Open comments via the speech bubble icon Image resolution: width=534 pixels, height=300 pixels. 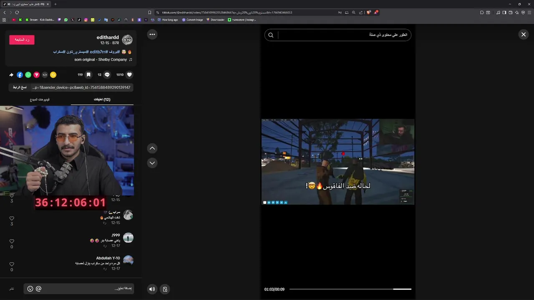[107, 75]
